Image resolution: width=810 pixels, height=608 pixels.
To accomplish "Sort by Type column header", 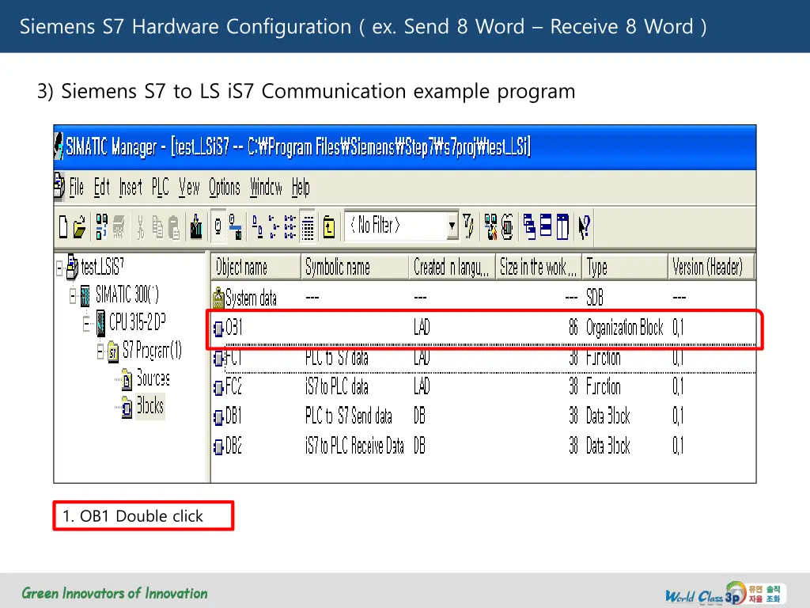I will [x=625, y=268].
